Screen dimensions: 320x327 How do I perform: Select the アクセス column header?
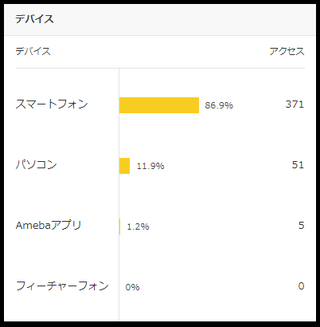point(287,51)
